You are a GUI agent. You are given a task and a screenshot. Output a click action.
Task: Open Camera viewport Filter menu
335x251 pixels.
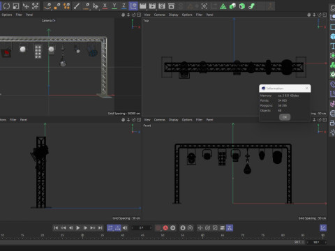pyautogui.click(x=19, y=15)
